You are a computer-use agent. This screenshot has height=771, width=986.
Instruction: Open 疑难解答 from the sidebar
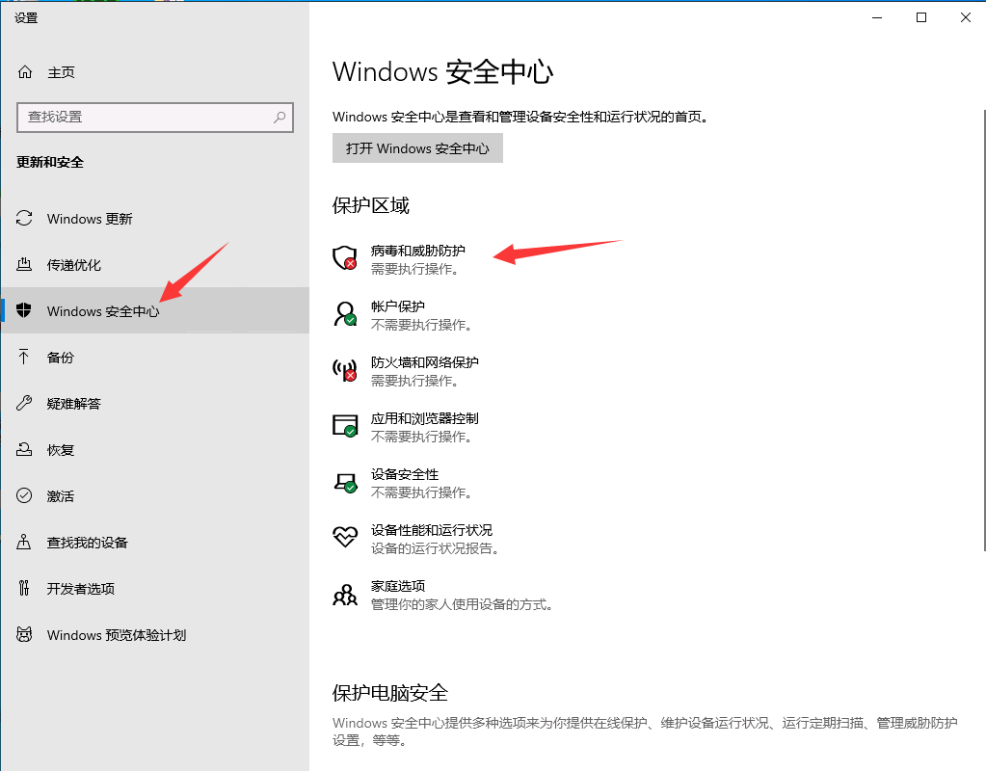tap(155, 403)
